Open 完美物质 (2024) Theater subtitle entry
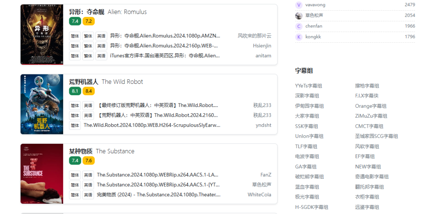The image size is (423, 214). [x=159, y=195]
